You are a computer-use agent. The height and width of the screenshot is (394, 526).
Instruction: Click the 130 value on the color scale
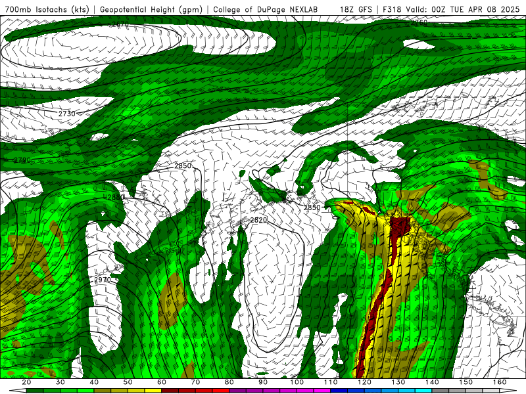tap(398, 382)
